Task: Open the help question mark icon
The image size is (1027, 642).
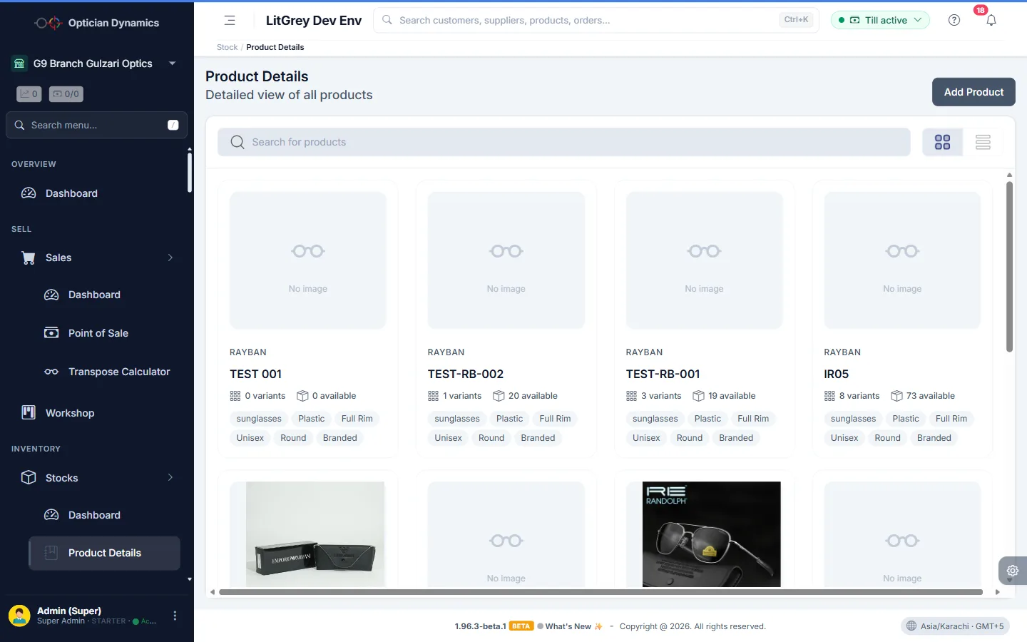Action: point(954,20)
